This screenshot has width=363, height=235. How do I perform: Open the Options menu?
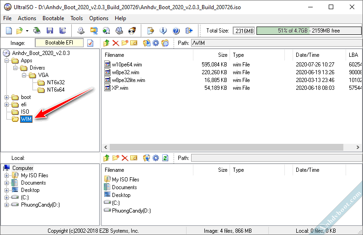coord(99,18)
